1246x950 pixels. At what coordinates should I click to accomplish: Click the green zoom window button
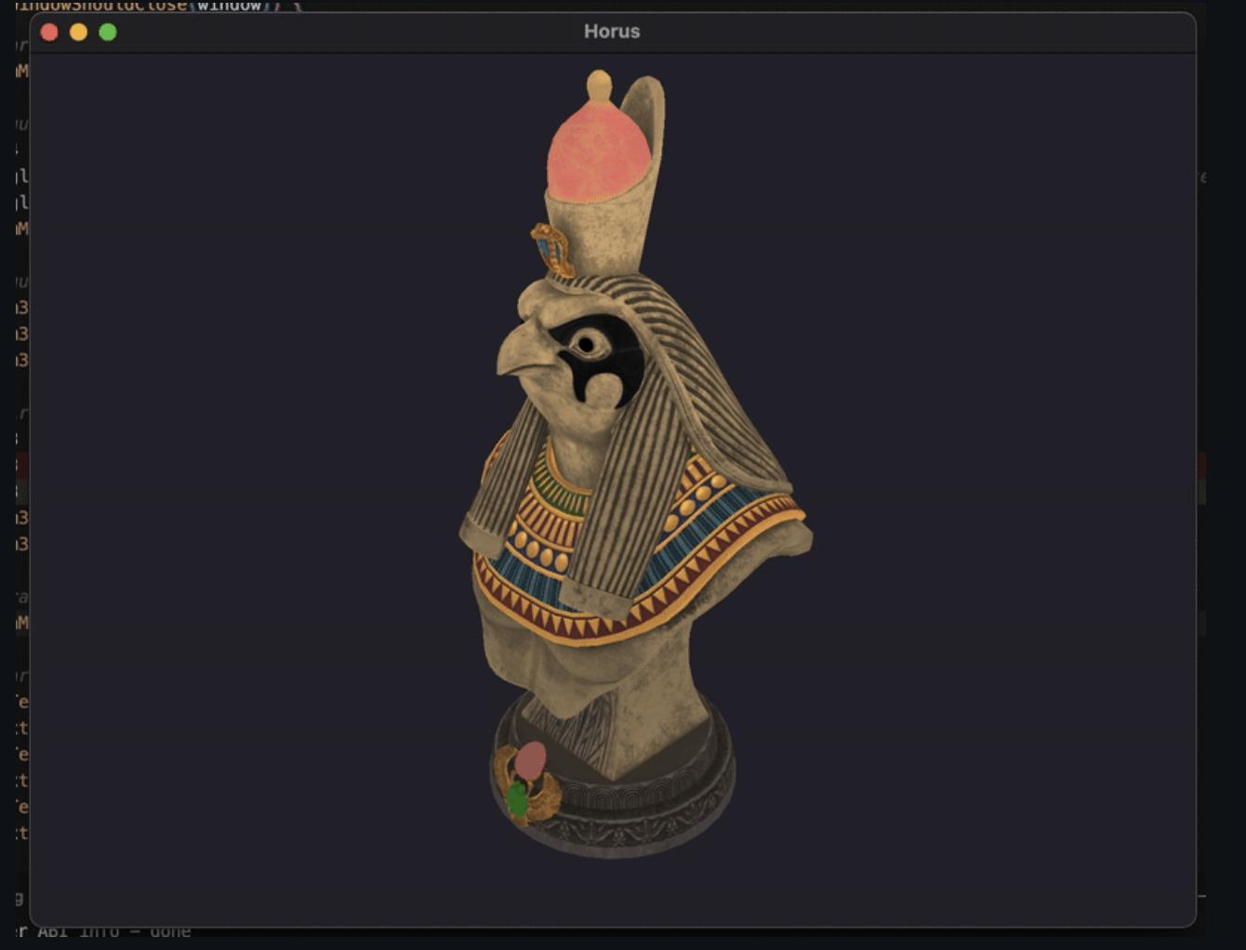tap(109, 32)
